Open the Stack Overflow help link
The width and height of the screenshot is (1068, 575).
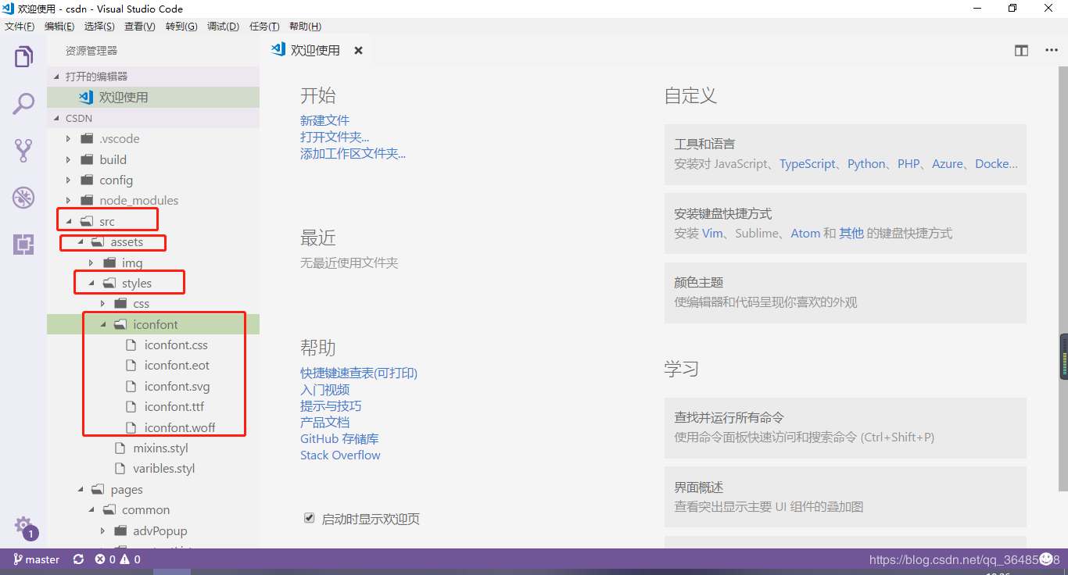340,455
